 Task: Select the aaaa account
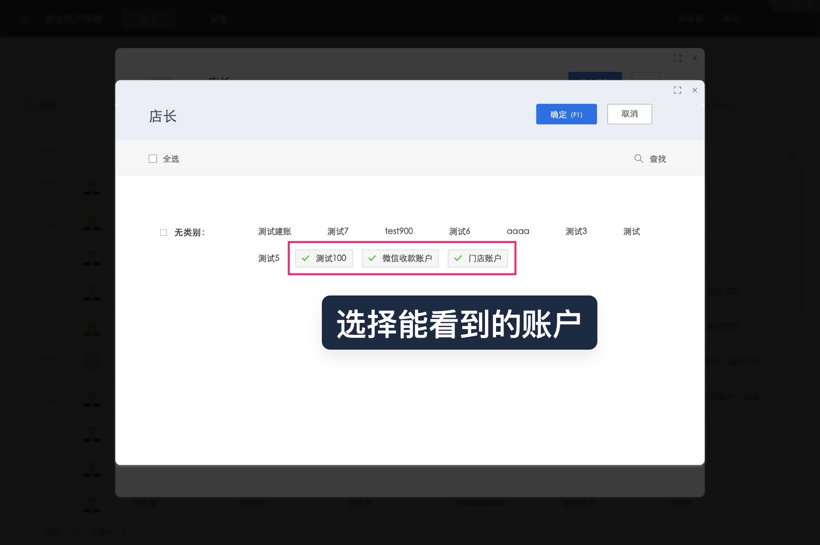(518, 231)
